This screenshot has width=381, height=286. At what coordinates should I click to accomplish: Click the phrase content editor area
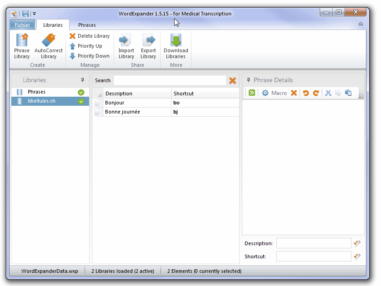point(303,168)
